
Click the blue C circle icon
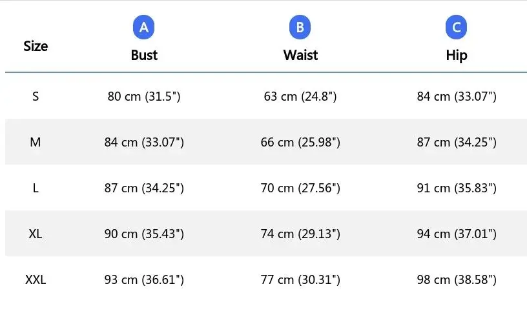click(x=457, y=28)
